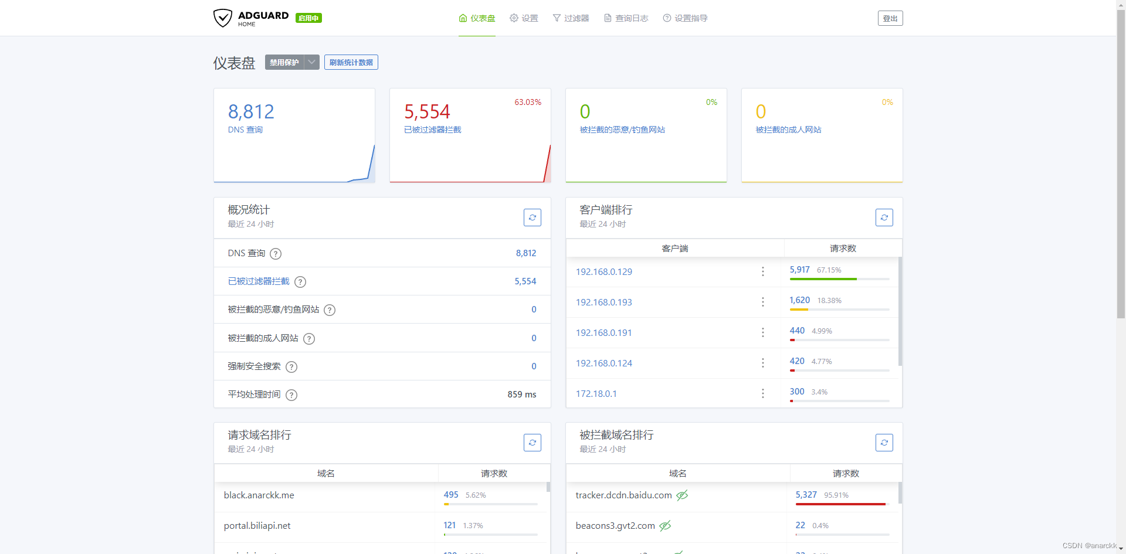Show help for 已被过滤器拦截 statistic
Image resolution: width=1126 pixels, height=554 pixels.
point(300,282)
